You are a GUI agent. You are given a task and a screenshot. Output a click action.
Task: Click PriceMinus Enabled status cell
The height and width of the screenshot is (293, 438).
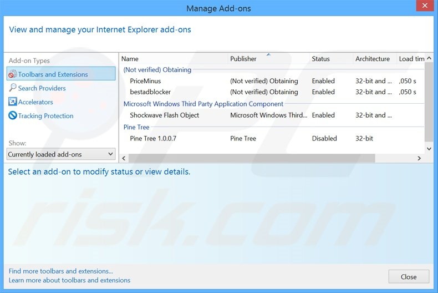point(323,81)
